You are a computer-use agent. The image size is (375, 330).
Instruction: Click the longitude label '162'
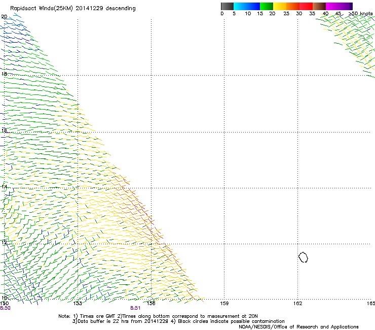click(x=297, y=304)
